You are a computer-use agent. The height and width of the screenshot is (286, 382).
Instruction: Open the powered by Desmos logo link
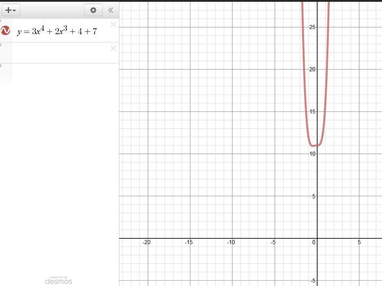tap(58, 280)
